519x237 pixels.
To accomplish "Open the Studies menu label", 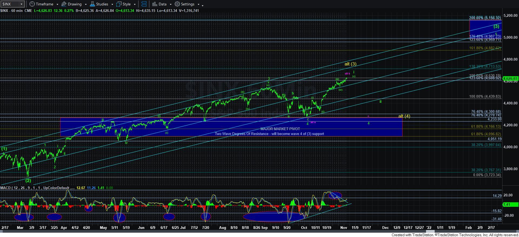I will tap(102, 4).
